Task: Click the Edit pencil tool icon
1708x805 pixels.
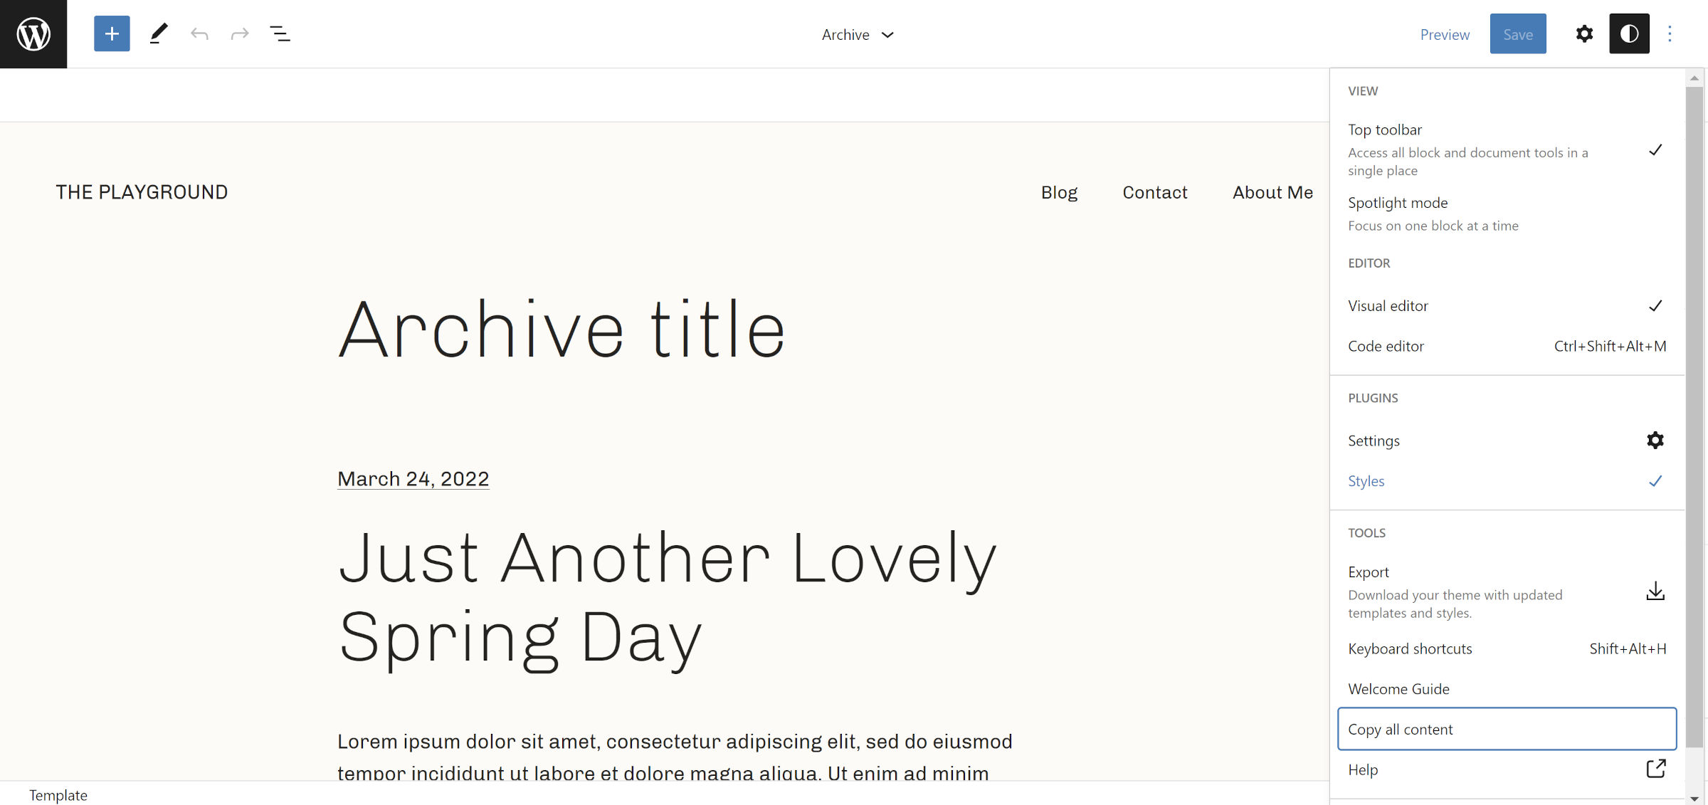Action: pos(158,33)
